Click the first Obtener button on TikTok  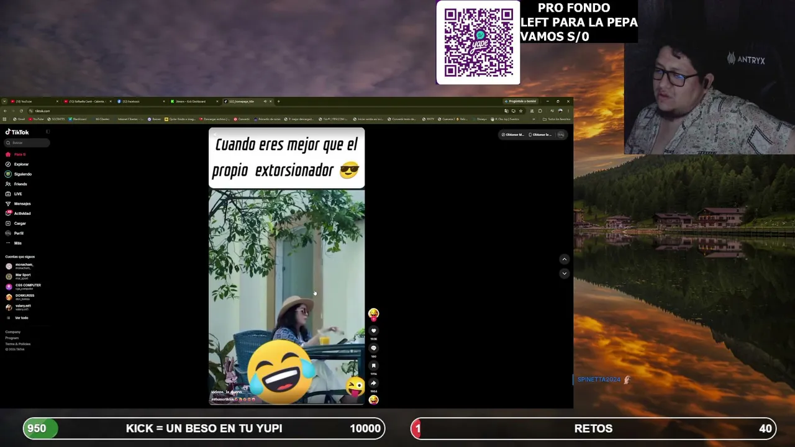coord(513,135)
